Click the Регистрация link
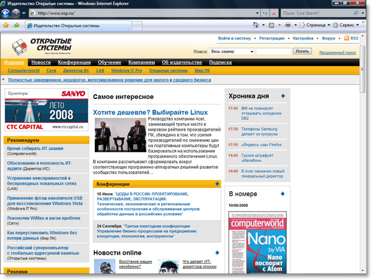This screenshot has height=280, width=372. pos(272,38)
